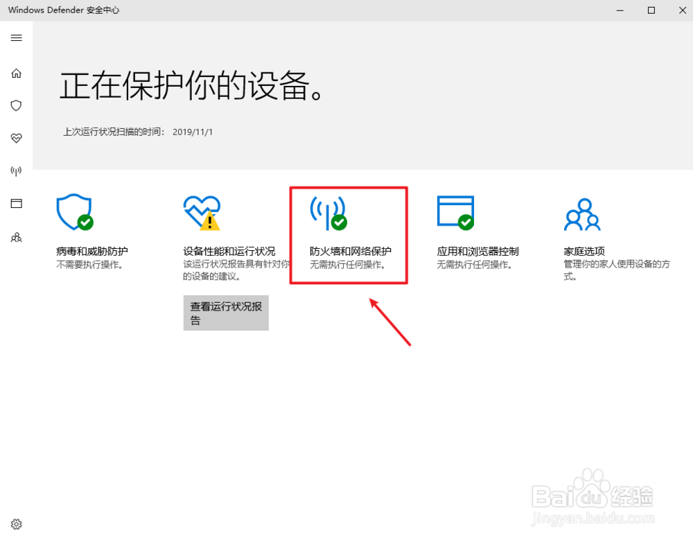Click the large firewall antenna icon
The width and height of the screenshot is (693, 542).
328,213
